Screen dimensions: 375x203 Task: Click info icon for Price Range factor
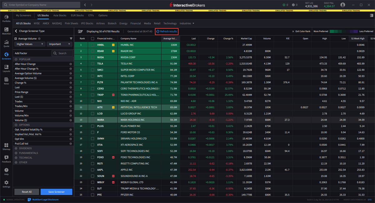tap(71, 92)
